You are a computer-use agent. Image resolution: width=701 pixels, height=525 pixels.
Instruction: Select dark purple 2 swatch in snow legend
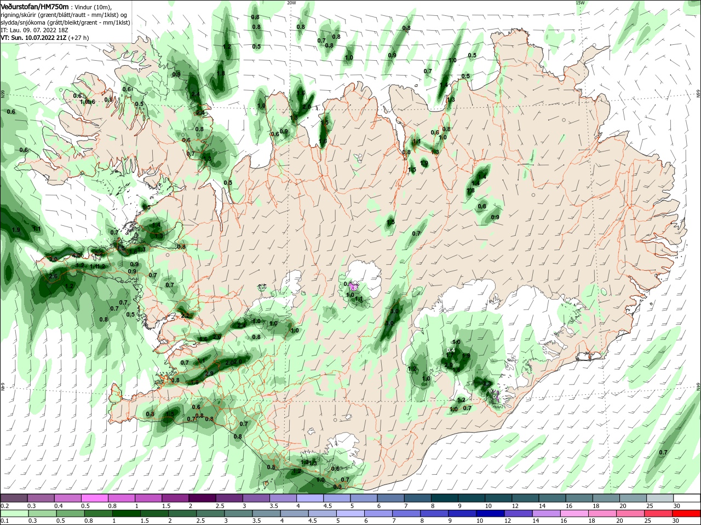click(202, 498)
